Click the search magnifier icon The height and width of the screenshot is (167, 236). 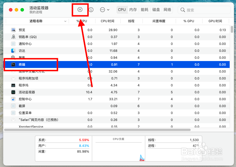tap(183, 10)
